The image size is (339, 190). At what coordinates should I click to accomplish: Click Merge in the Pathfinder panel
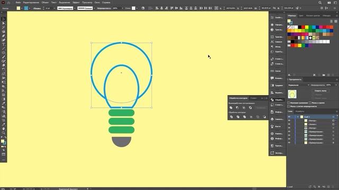(x=245, y=117)
